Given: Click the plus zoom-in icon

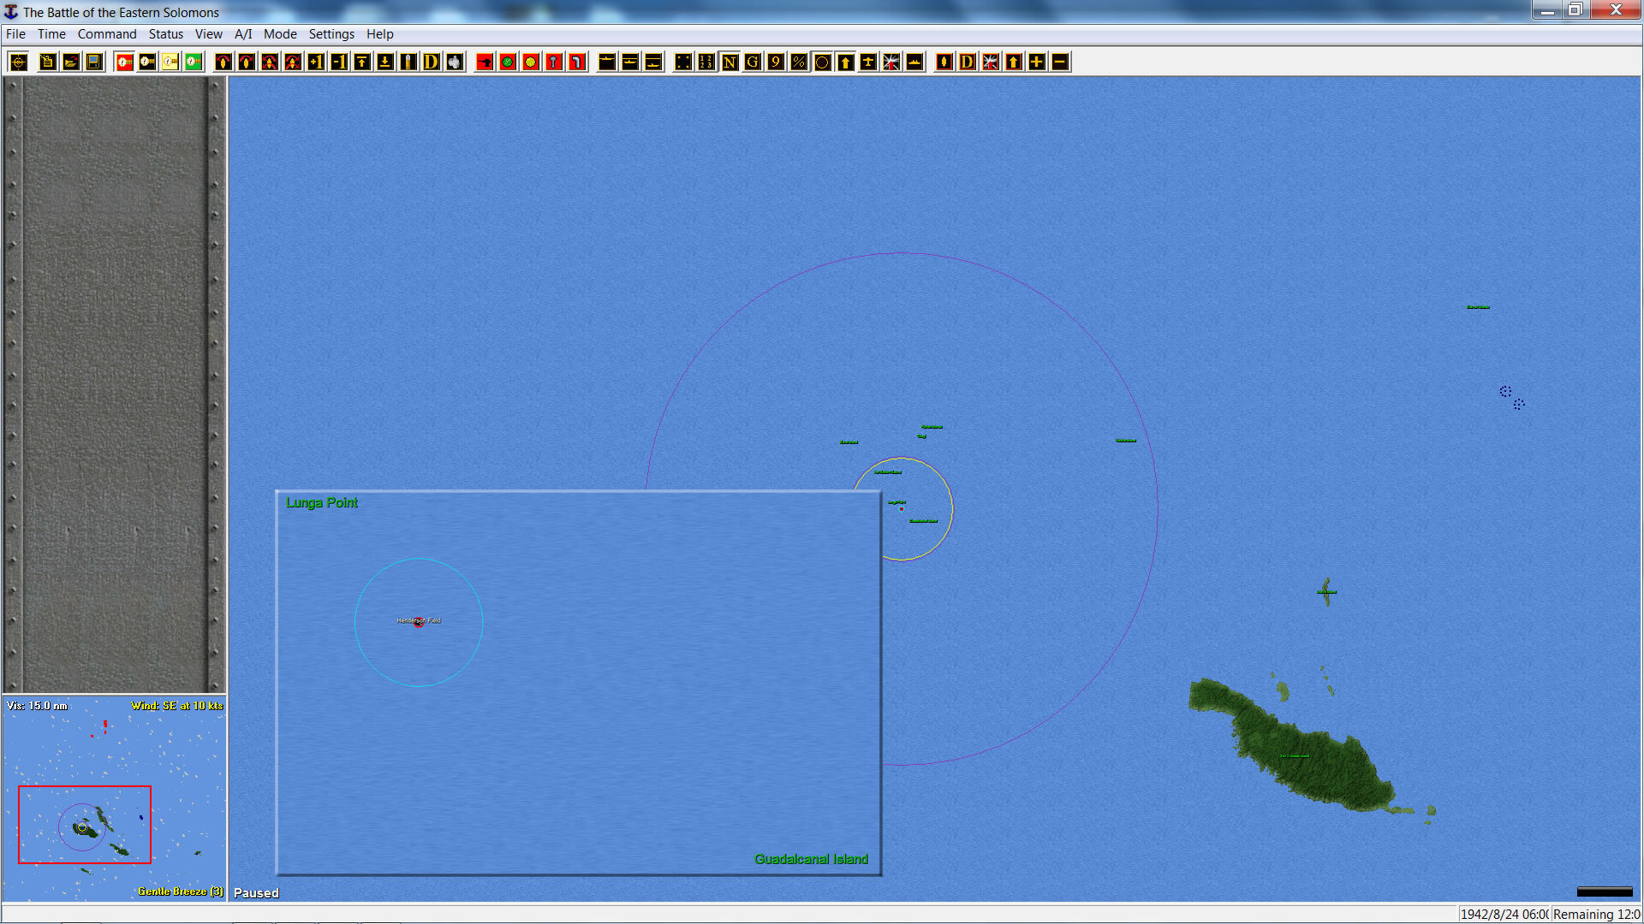Looking at the screenshot, I should (1036, 62).
